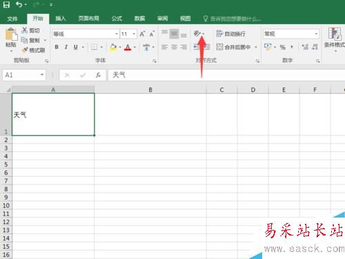Click the Save icon in quick access toolbar
This screenshot has height=259, width=345.
click(6, 5)
